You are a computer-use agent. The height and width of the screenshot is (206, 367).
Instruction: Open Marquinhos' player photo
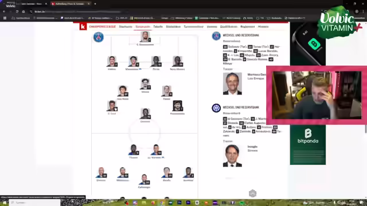(134, 61)
